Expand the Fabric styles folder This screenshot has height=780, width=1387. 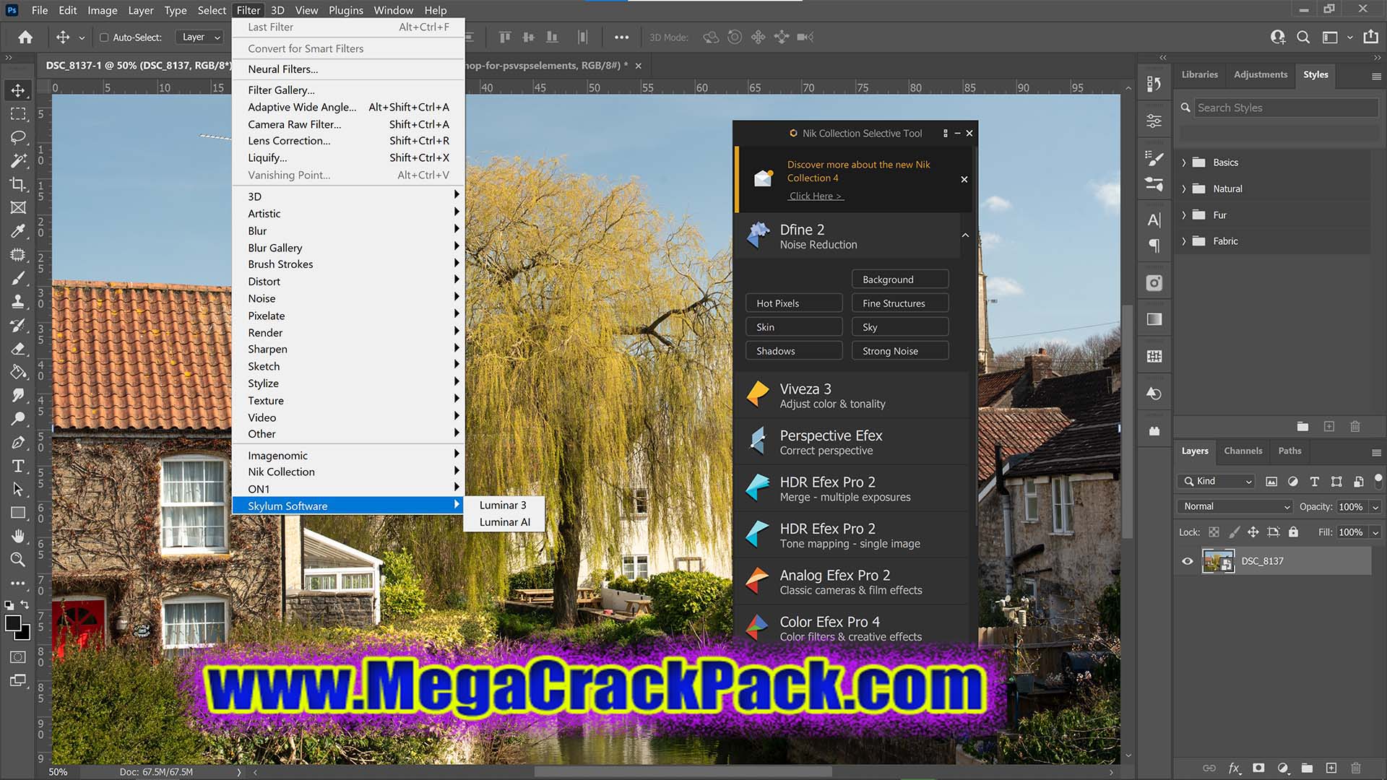[1184, 241]
